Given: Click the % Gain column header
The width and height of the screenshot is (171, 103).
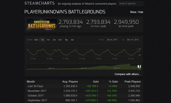Looking at the screenshot, I should click(113, 81).
